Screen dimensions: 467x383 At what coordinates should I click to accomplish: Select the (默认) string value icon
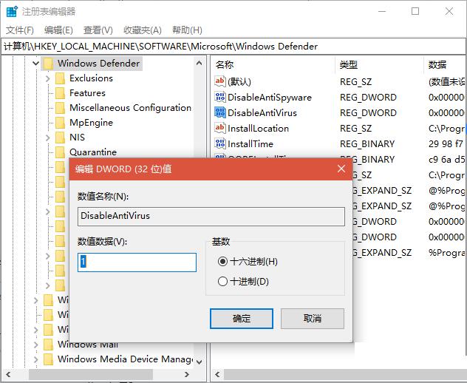pyautogui.click(x=219, y=81)
